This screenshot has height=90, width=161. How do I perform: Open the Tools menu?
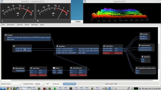coord(27,24)
